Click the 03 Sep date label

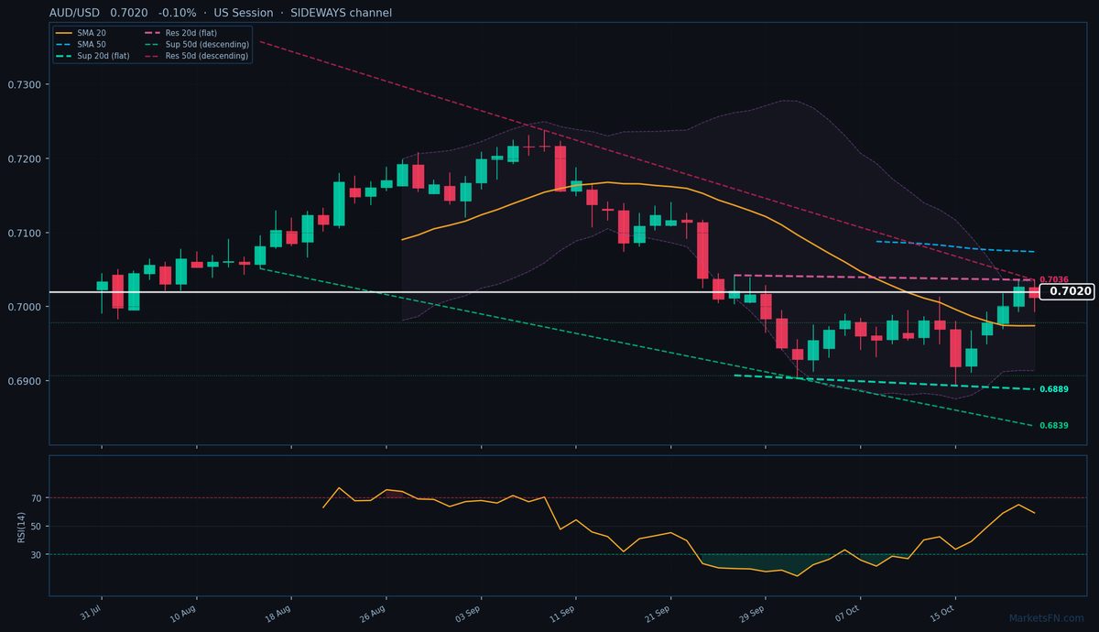point(467,612)
